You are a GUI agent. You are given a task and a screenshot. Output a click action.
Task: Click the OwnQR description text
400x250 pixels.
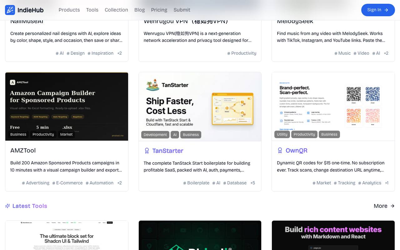coord(333,167)
